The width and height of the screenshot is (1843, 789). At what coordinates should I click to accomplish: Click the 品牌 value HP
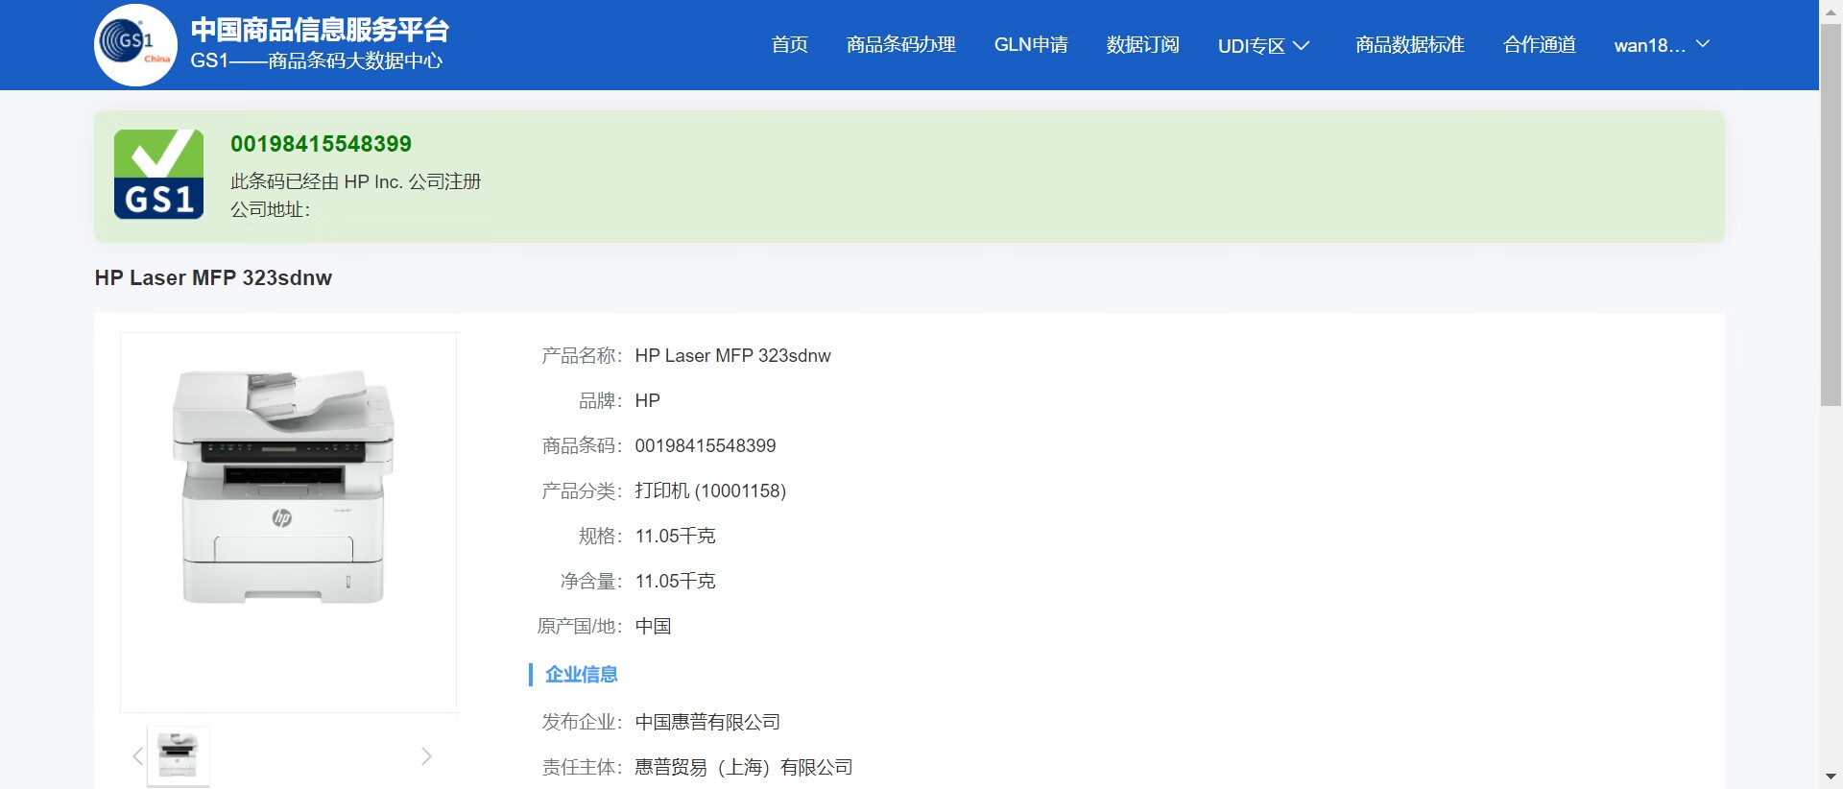pyautogui.click(x=647, y=401)
